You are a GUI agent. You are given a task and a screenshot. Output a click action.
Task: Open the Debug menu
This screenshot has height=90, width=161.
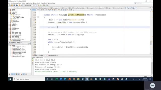pos(35,3)
